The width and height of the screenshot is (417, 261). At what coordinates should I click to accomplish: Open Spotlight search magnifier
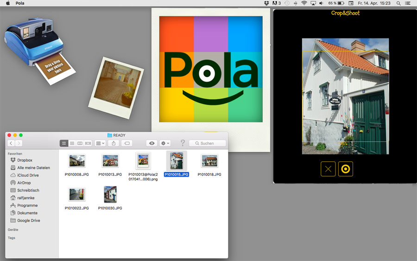(398, 3)
